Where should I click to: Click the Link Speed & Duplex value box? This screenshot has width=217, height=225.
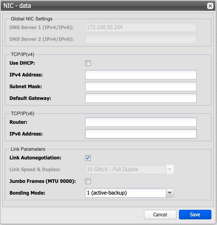pos(125,169)
